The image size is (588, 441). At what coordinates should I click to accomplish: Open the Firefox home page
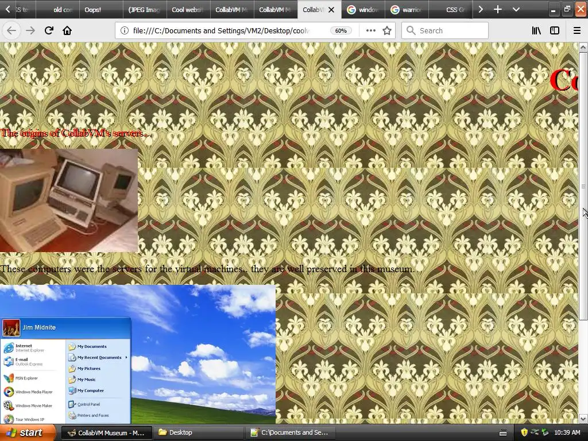pyautogui.click(x=67, y=30)
